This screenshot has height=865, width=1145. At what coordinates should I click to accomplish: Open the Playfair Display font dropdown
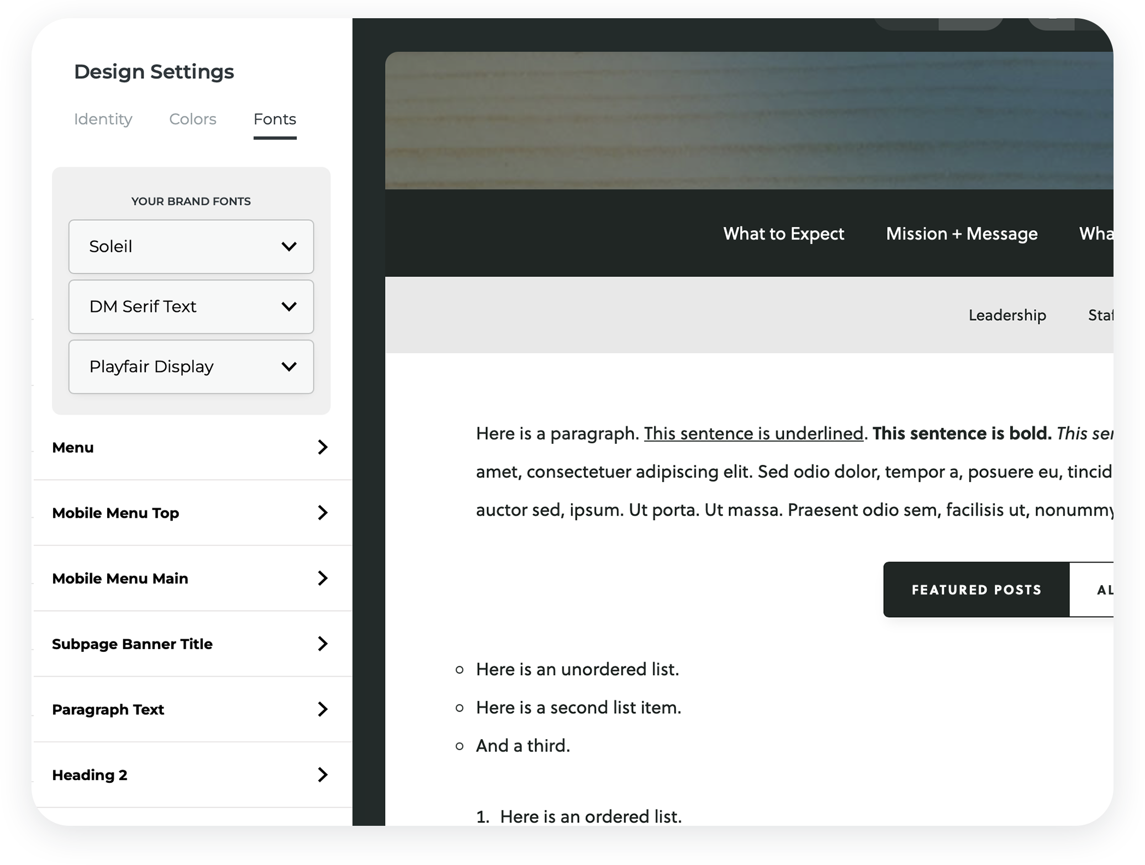(191, 367)
